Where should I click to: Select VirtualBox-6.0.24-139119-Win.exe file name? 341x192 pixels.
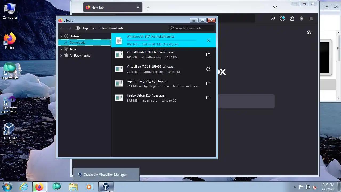(150, 52)
